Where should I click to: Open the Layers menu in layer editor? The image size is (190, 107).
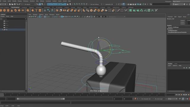click(x=170, y=66)
